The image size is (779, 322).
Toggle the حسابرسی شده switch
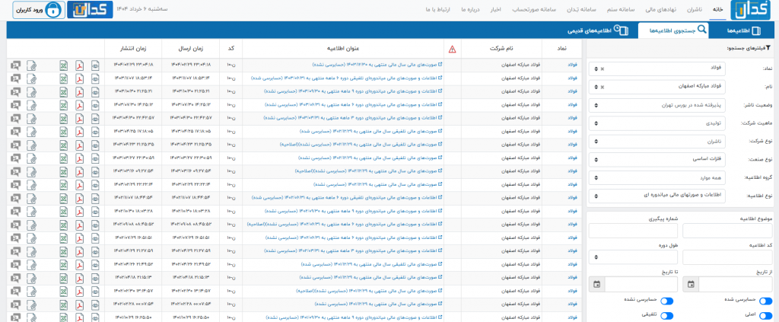point(765,301)
